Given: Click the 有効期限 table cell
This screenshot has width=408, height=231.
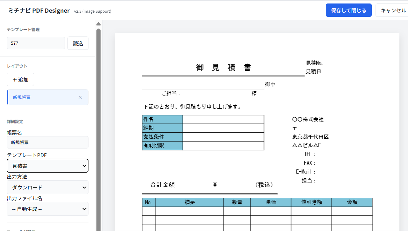Looking at the screenshot, I should (162, 146).
